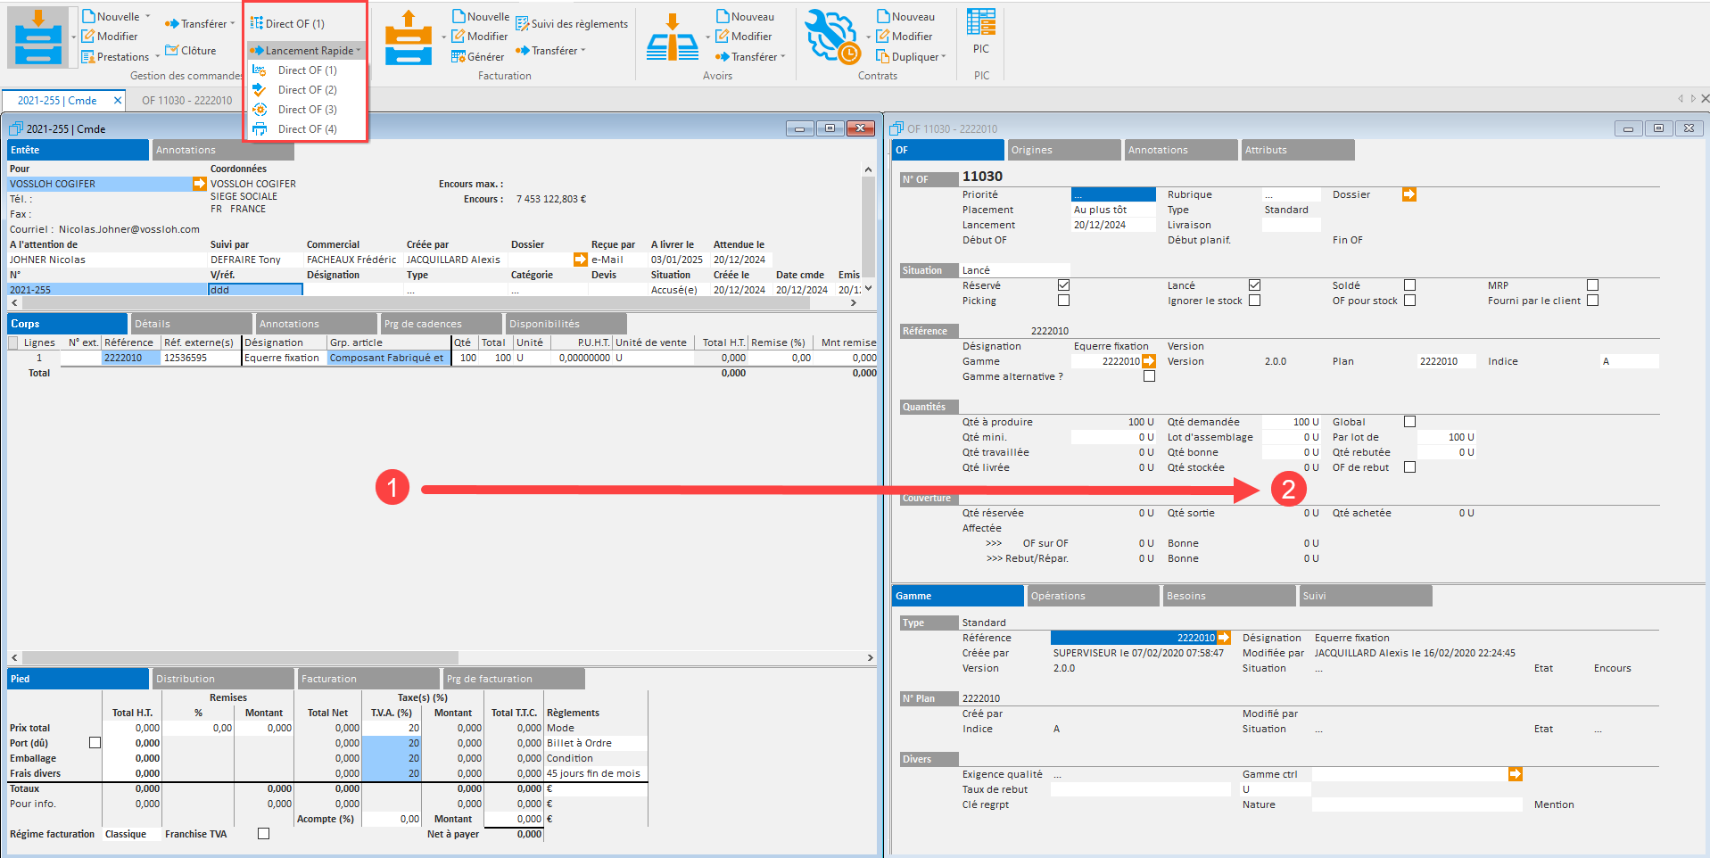Toggle the Réservé checkbox
This screenshot has height=858, width=1710.
point(1063,285)
